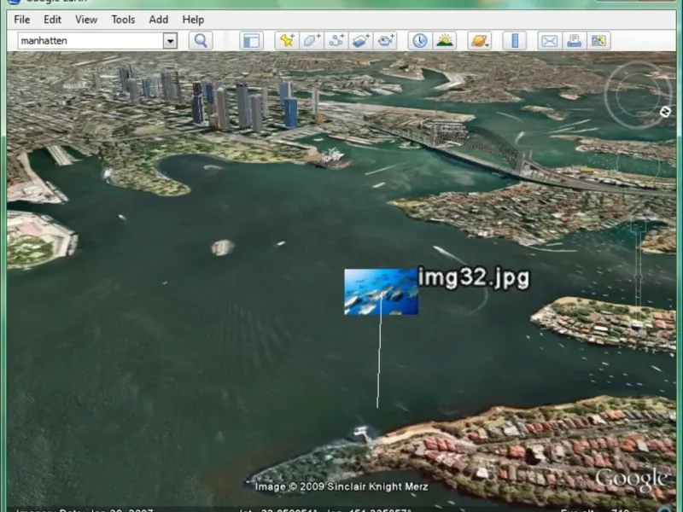Open the View menu
This screenshot has height=512, width=683.
86,20
